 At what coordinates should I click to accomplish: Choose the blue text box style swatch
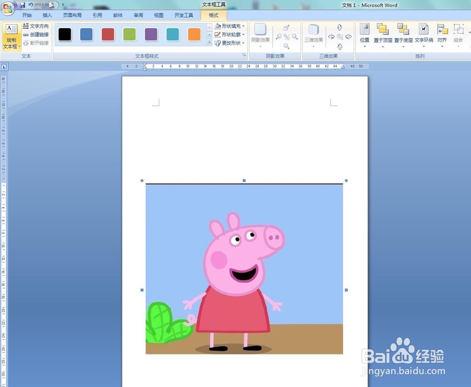pos(87,34)
